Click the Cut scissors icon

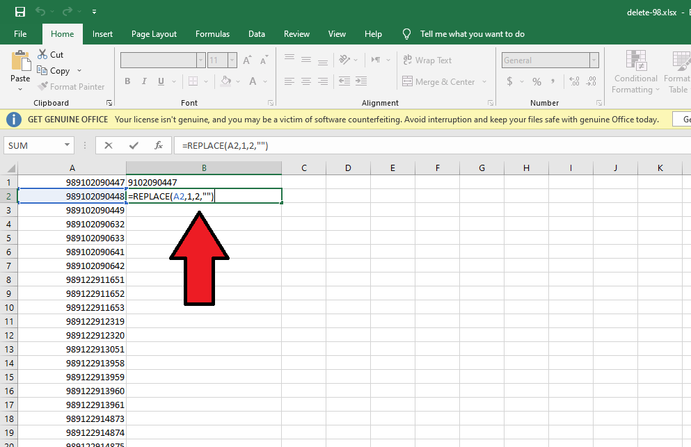[x=42, y=54]
